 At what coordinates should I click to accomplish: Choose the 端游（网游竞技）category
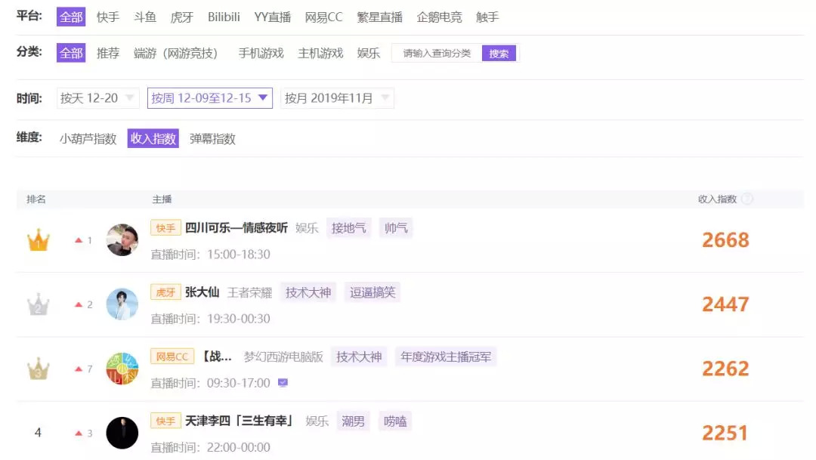pyautogui.click(x=175, y=53)
